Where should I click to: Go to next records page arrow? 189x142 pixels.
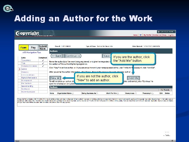(171, 90)
